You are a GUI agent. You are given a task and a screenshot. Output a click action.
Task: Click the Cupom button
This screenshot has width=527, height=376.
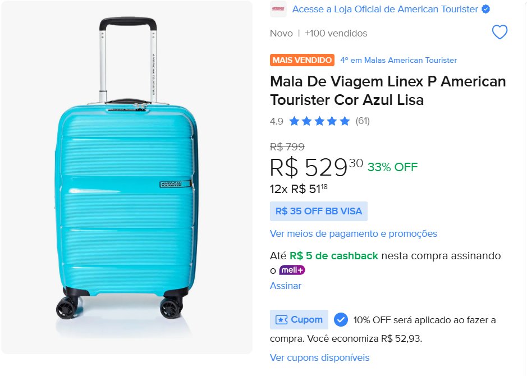click(x=299, y=320)
